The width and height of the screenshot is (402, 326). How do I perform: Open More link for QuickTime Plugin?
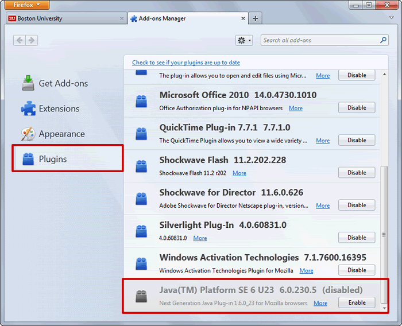point(323,141)
